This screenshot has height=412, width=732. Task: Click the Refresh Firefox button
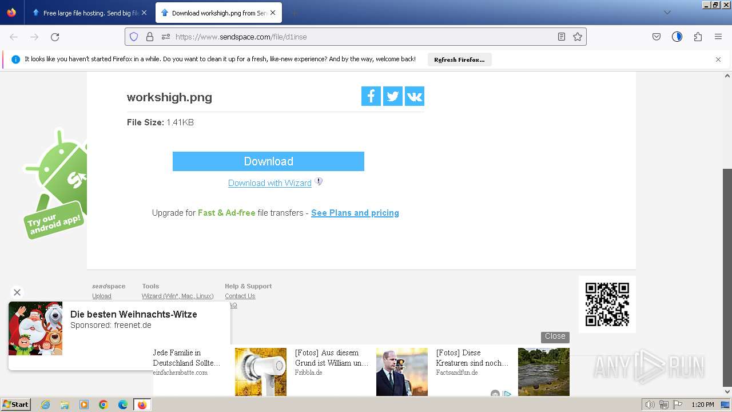459,60
